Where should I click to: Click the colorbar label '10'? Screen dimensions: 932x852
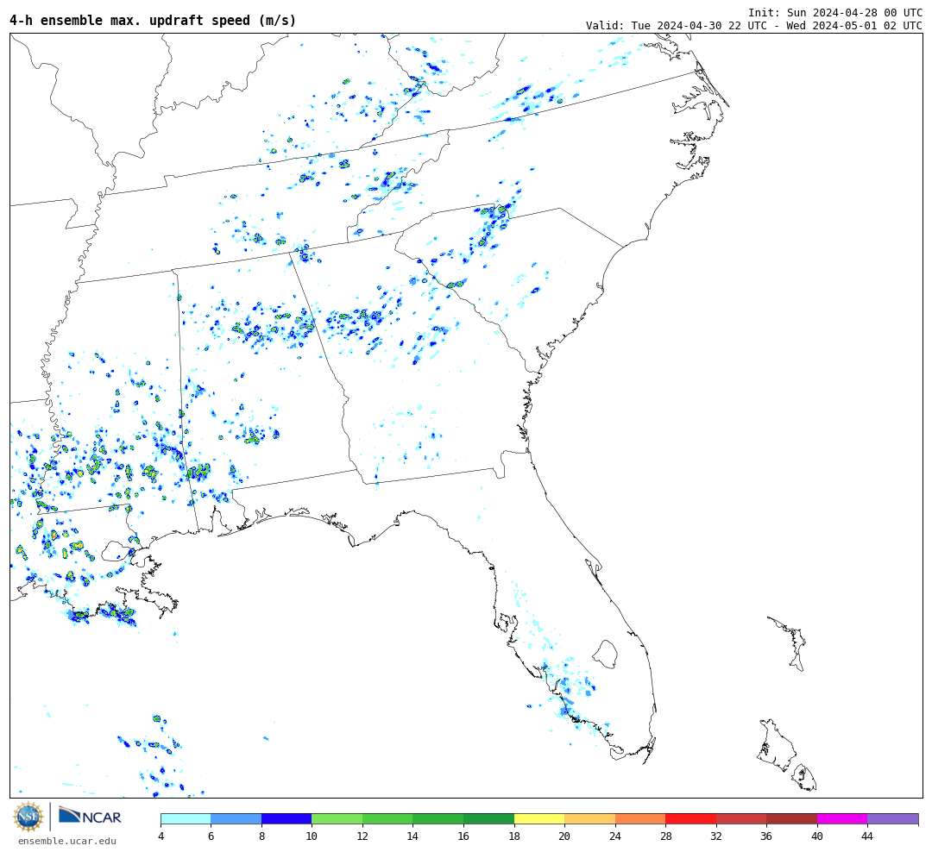click(x=312, y=836)
